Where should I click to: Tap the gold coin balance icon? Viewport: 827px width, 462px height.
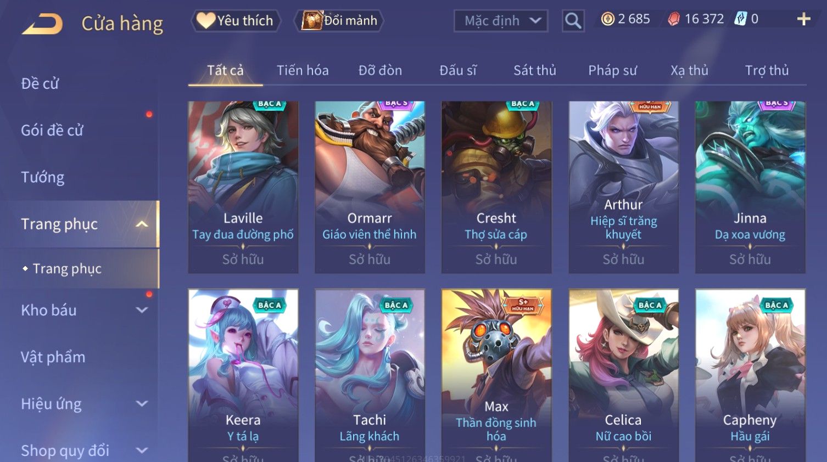[x=607, y=19]
